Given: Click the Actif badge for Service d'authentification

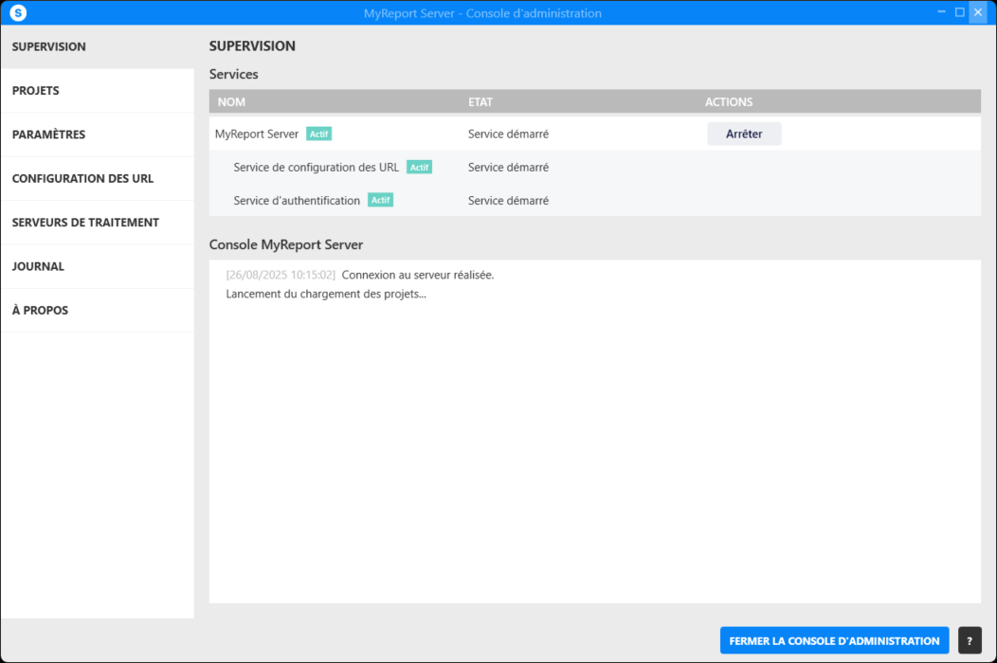Looking at the screenshot, I should pos(380,201).
